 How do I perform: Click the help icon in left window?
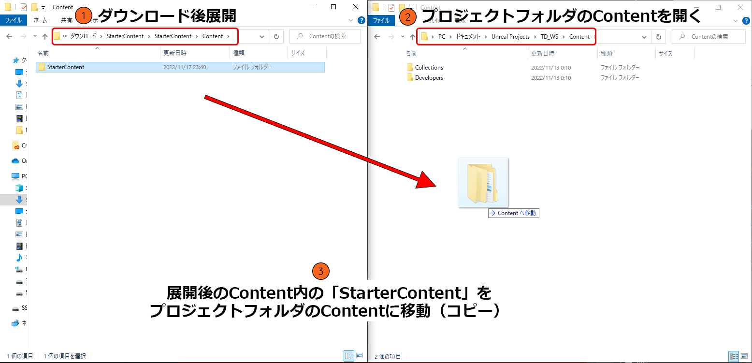[x=361, y=20]
